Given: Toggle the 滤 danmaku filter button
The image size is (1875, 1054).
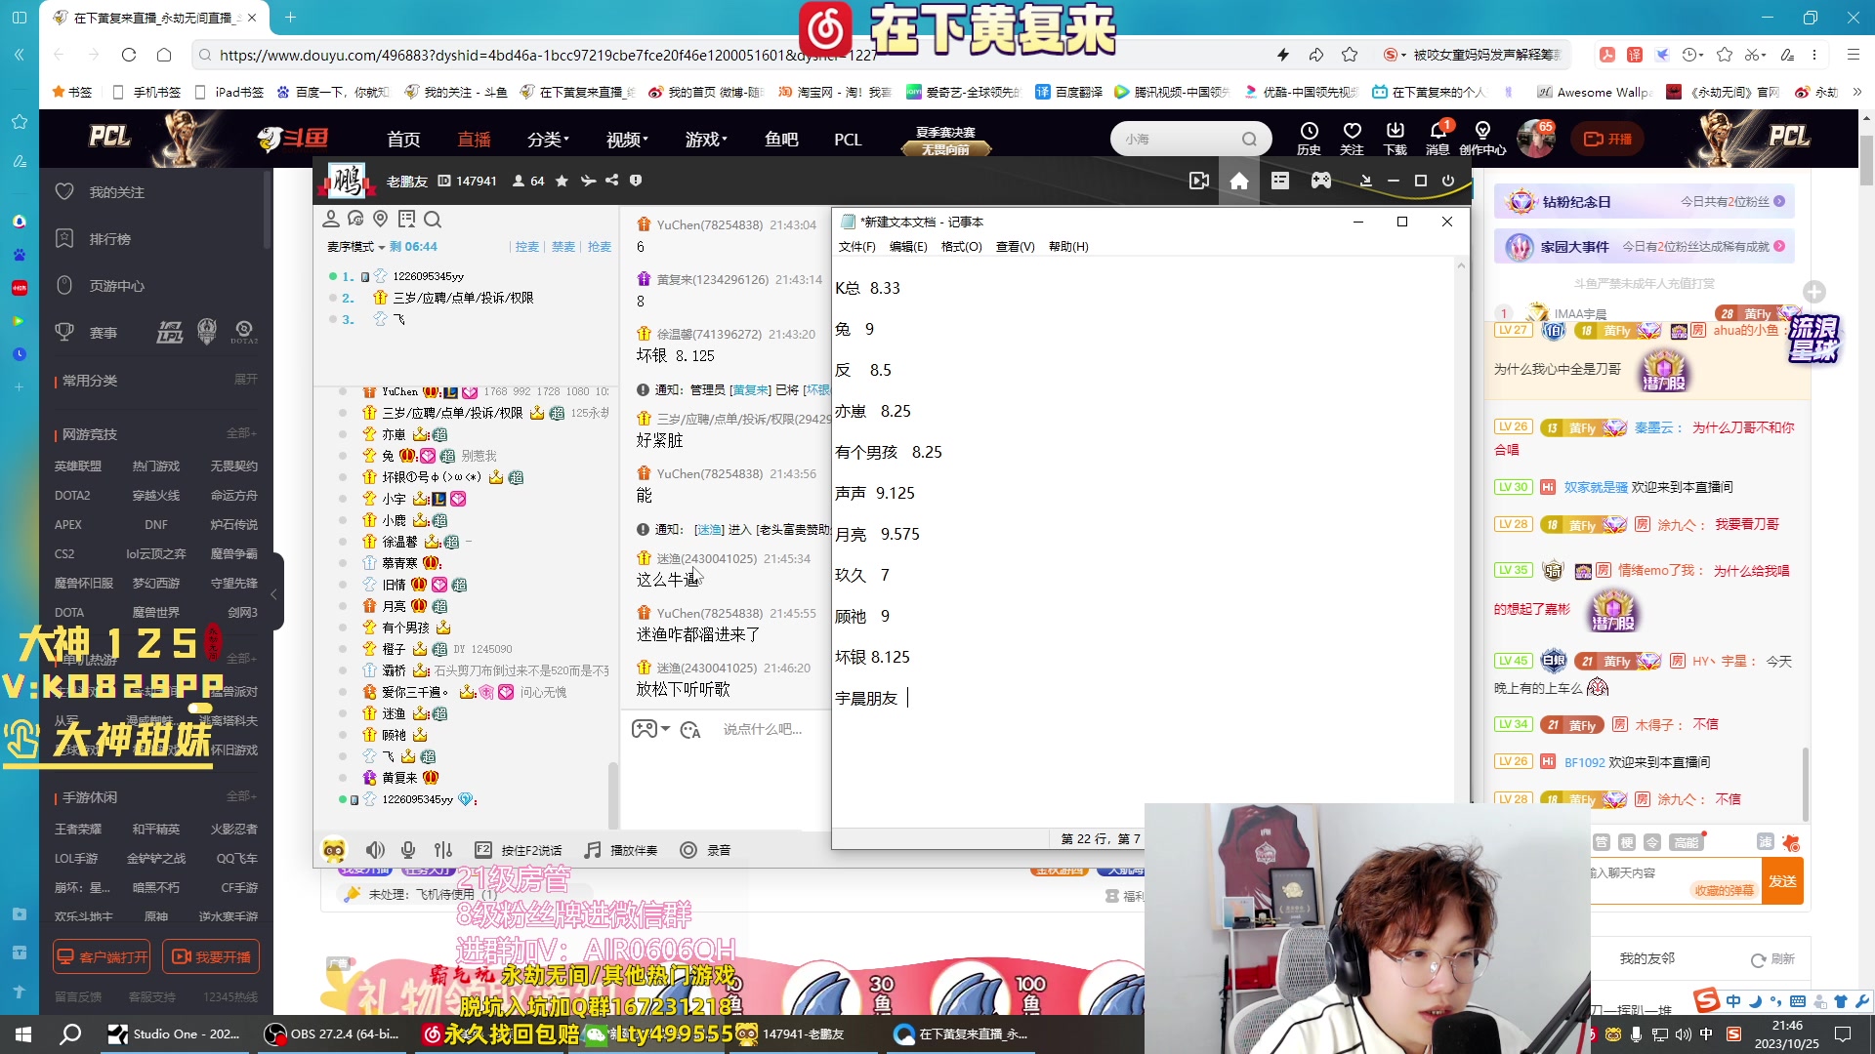Looking at the screenshot, I should coord(1766,841).
